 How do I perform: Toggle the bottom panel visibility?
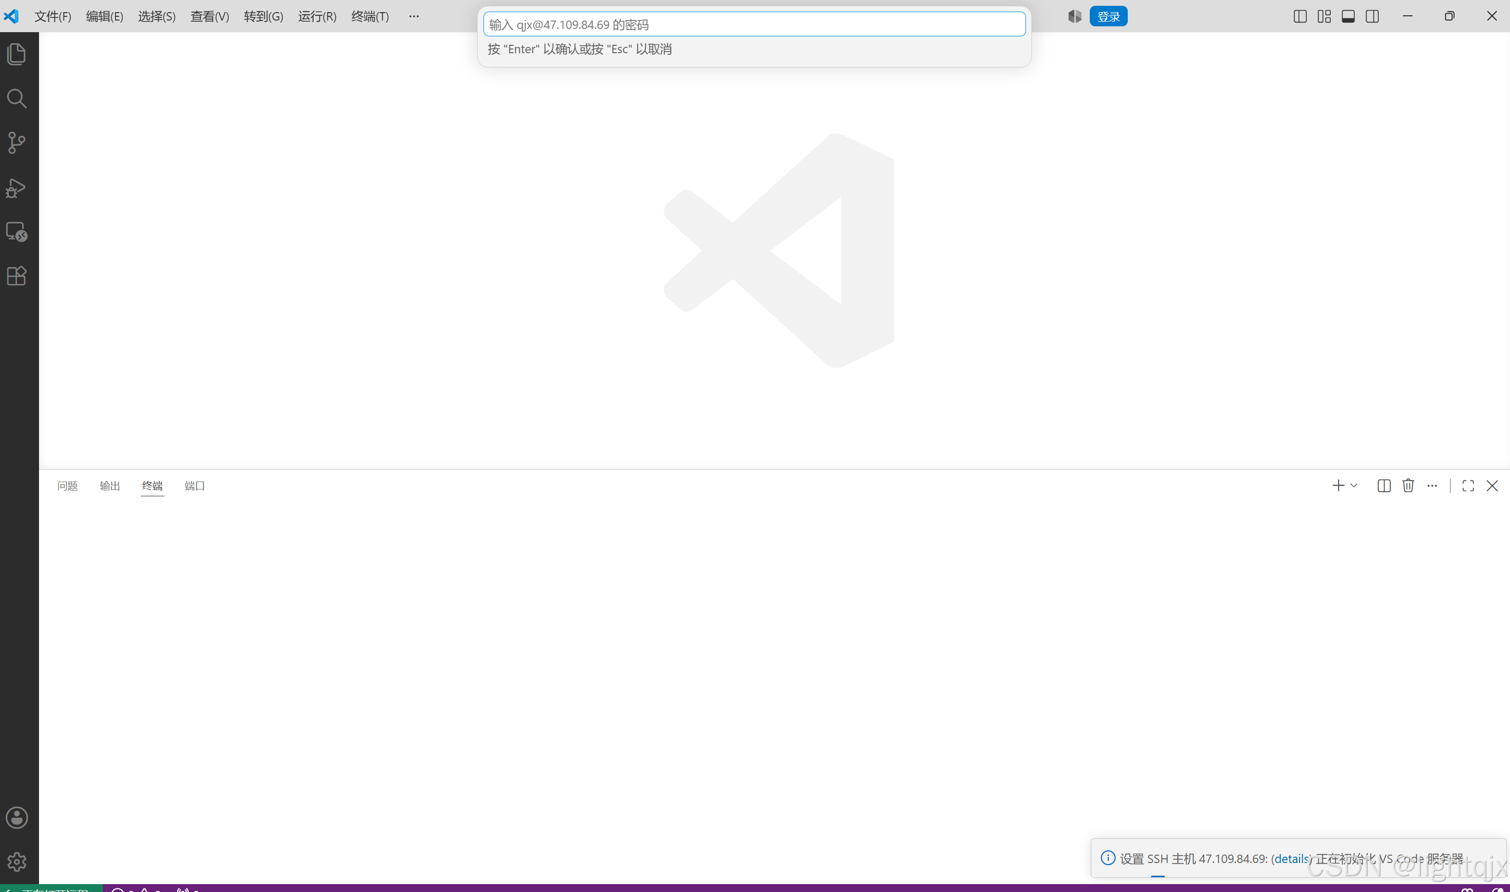[1348, 16]
